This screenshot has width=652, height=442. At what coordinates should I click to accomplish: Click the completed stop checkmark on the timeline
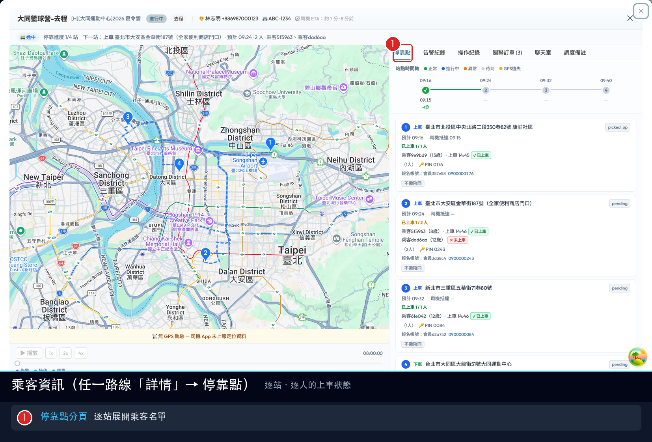pyautogui.click(x=425, y=90)
